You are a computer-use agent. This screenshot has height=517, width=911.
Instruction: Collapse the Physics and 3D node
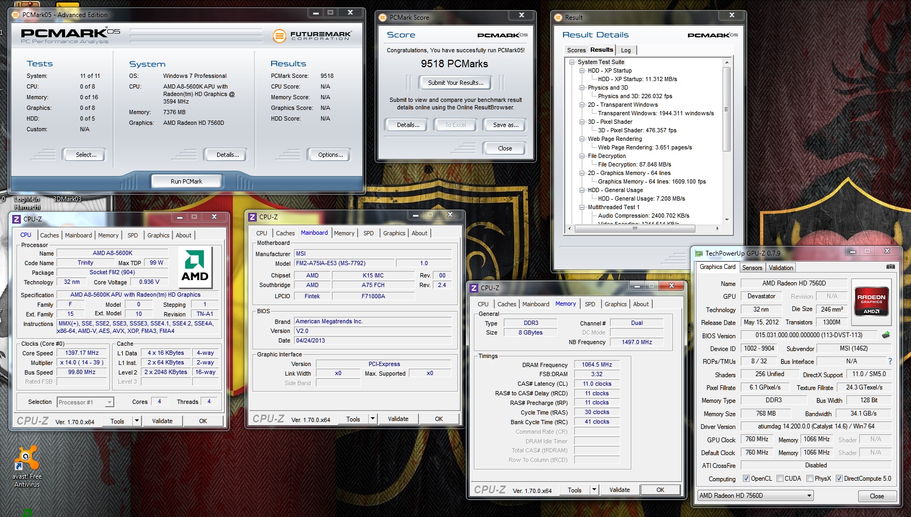pyautogui.click(x=582, y=88)
